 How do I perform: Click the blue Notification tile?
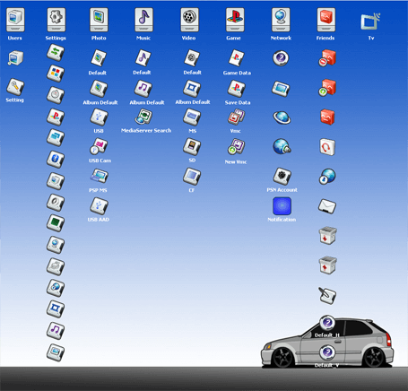(x=282, y=206)
